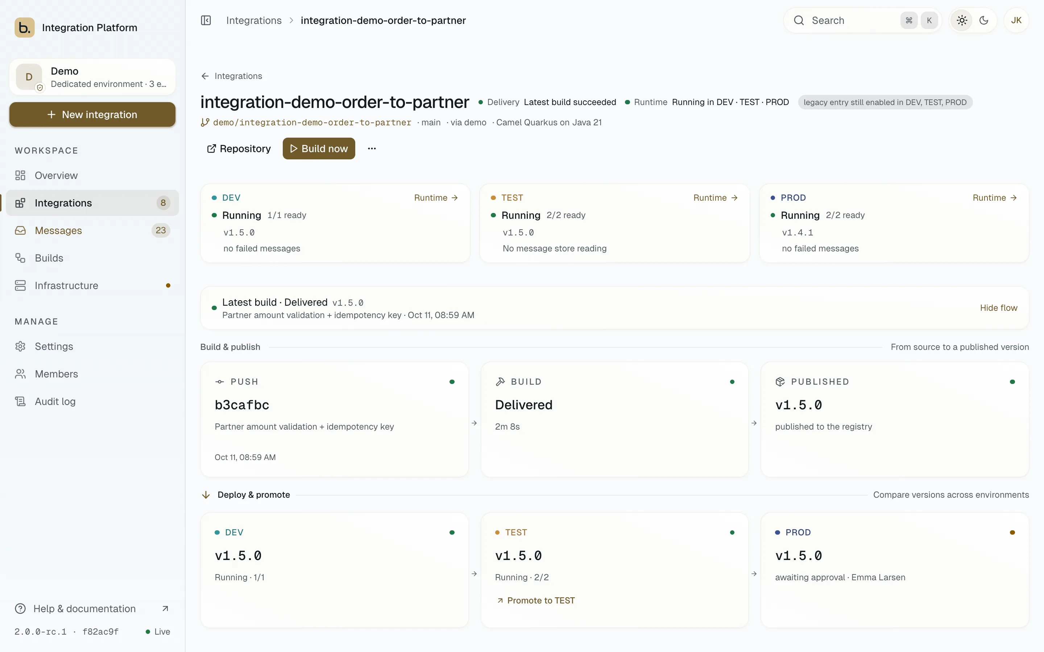Click the PUBLISHED package icon
This screenshot has height=652, width=1044.
tap(780, 382)
